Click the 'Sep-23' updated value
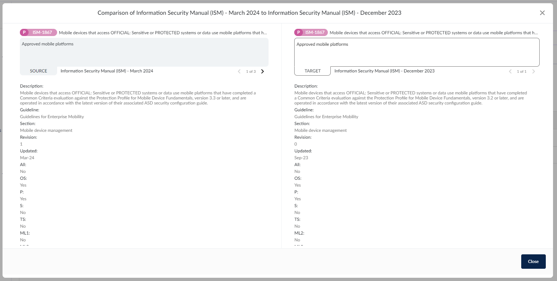 tap(301, 158)
